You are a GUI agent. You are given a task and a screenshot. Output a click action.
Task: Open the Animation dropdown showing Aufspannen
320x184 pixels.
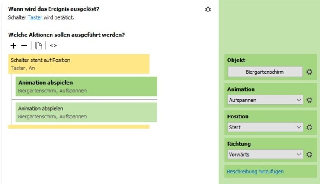(265, 100)
